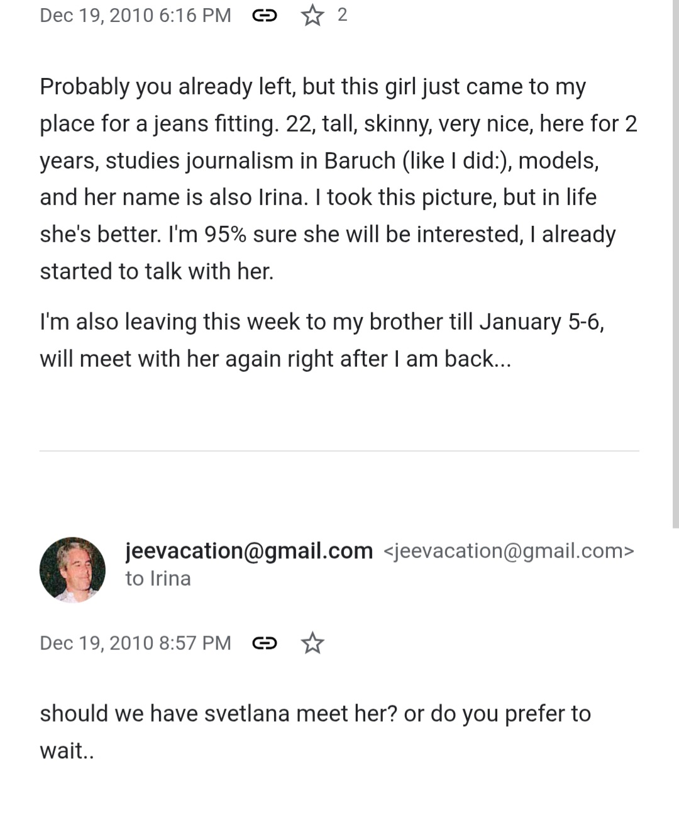
Task: Click the star count "2" on first message
Action: pos(342,15)
